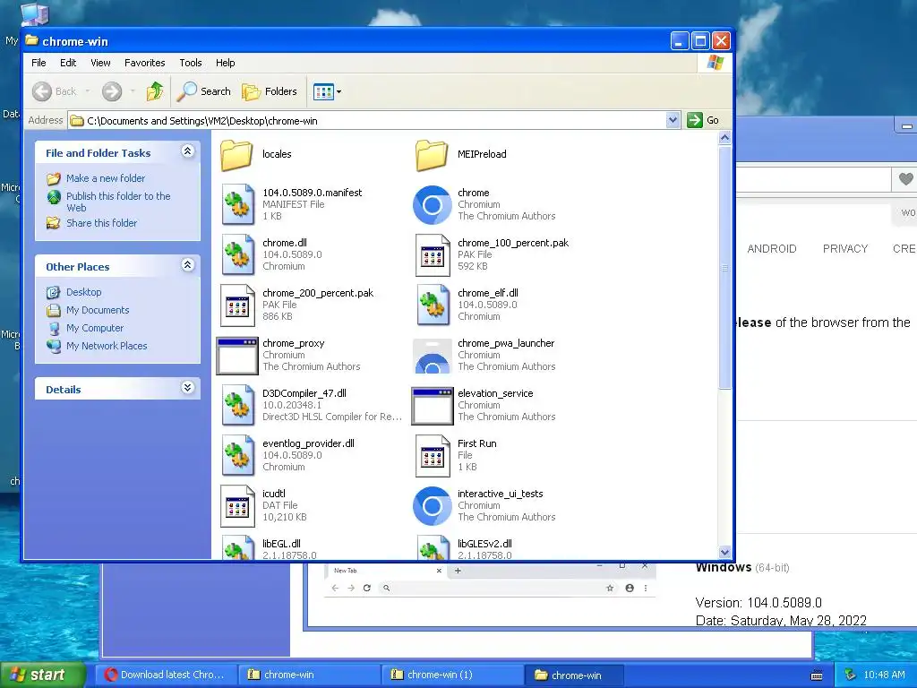Image resolution: width=917 pixels, height=688 pixels.
Task: Collapse the Other Places panel
Action: [x=187, y=265]
